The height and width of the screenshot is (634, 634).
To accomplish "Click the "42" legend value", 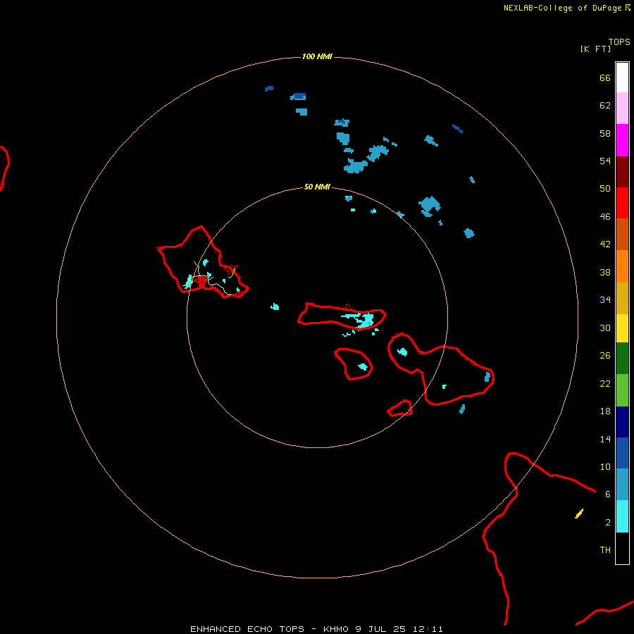I will 605,244.
